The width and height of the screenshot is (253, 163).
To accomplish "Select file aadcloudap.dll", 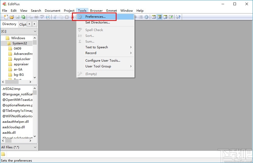I will click(14, 127).
